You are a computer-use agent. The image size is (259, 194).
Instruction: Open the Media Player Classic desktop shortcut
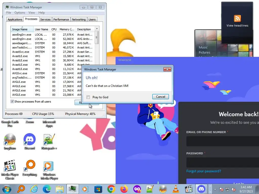point(10,169)
